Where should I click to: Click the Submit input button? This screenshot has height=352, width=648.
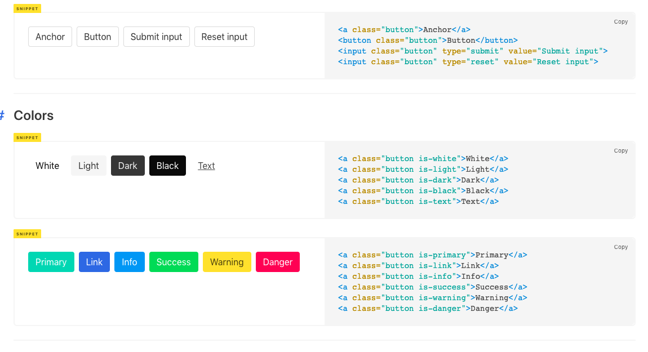[x=156, y=37]
